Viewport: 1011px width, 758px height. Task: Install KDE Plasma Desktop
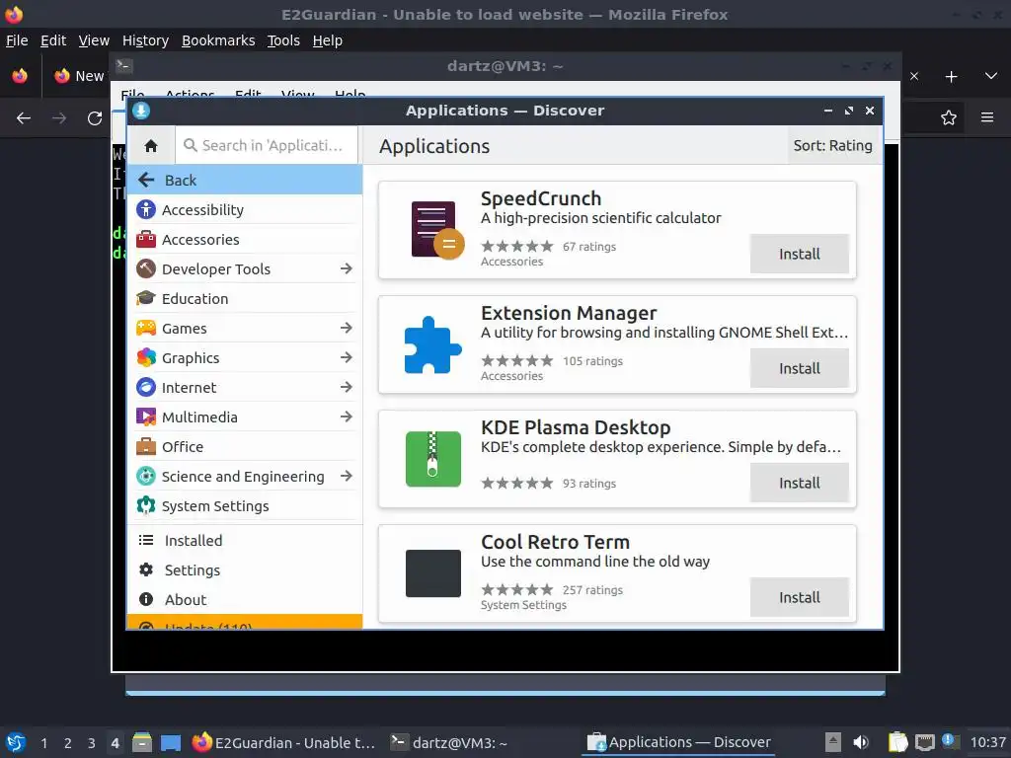pyautogui.click(x=799, y=484)
